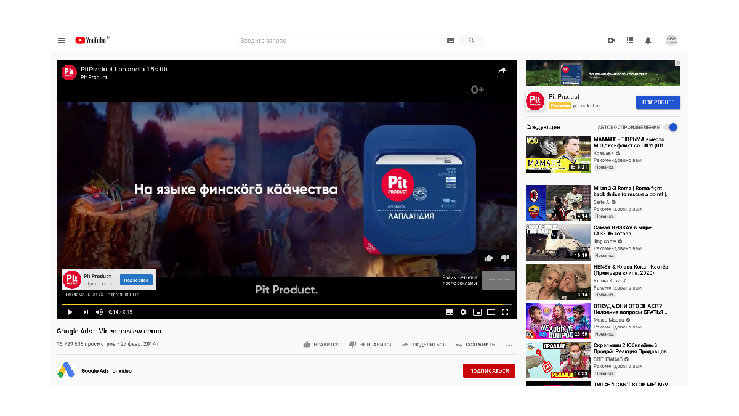
Task: Open 'Скрепыши 2 Юбилейный' video title
Action: [x=631, y=349]
